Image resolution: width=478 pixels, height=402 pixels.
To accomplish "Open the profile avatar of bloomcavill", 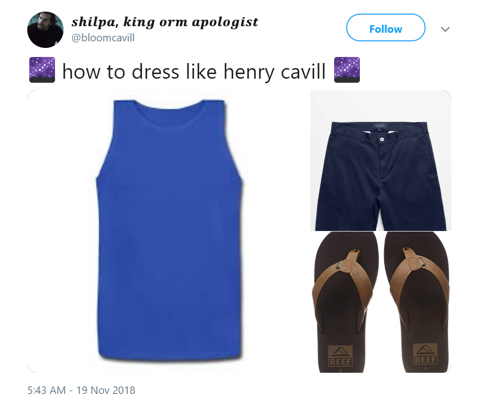I will 45,30.
